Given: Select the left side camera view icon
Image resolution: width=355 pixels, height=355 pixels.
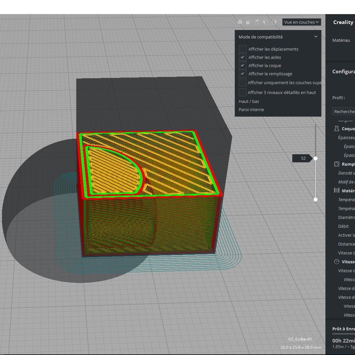Looking at the screenshot, I should click(266, 22).
